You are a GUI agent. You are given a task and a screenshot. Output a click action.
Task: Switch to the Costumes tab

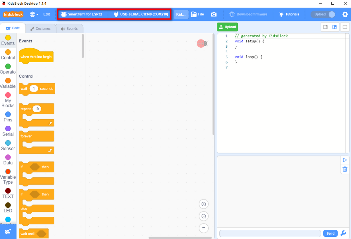click(40, 29)
